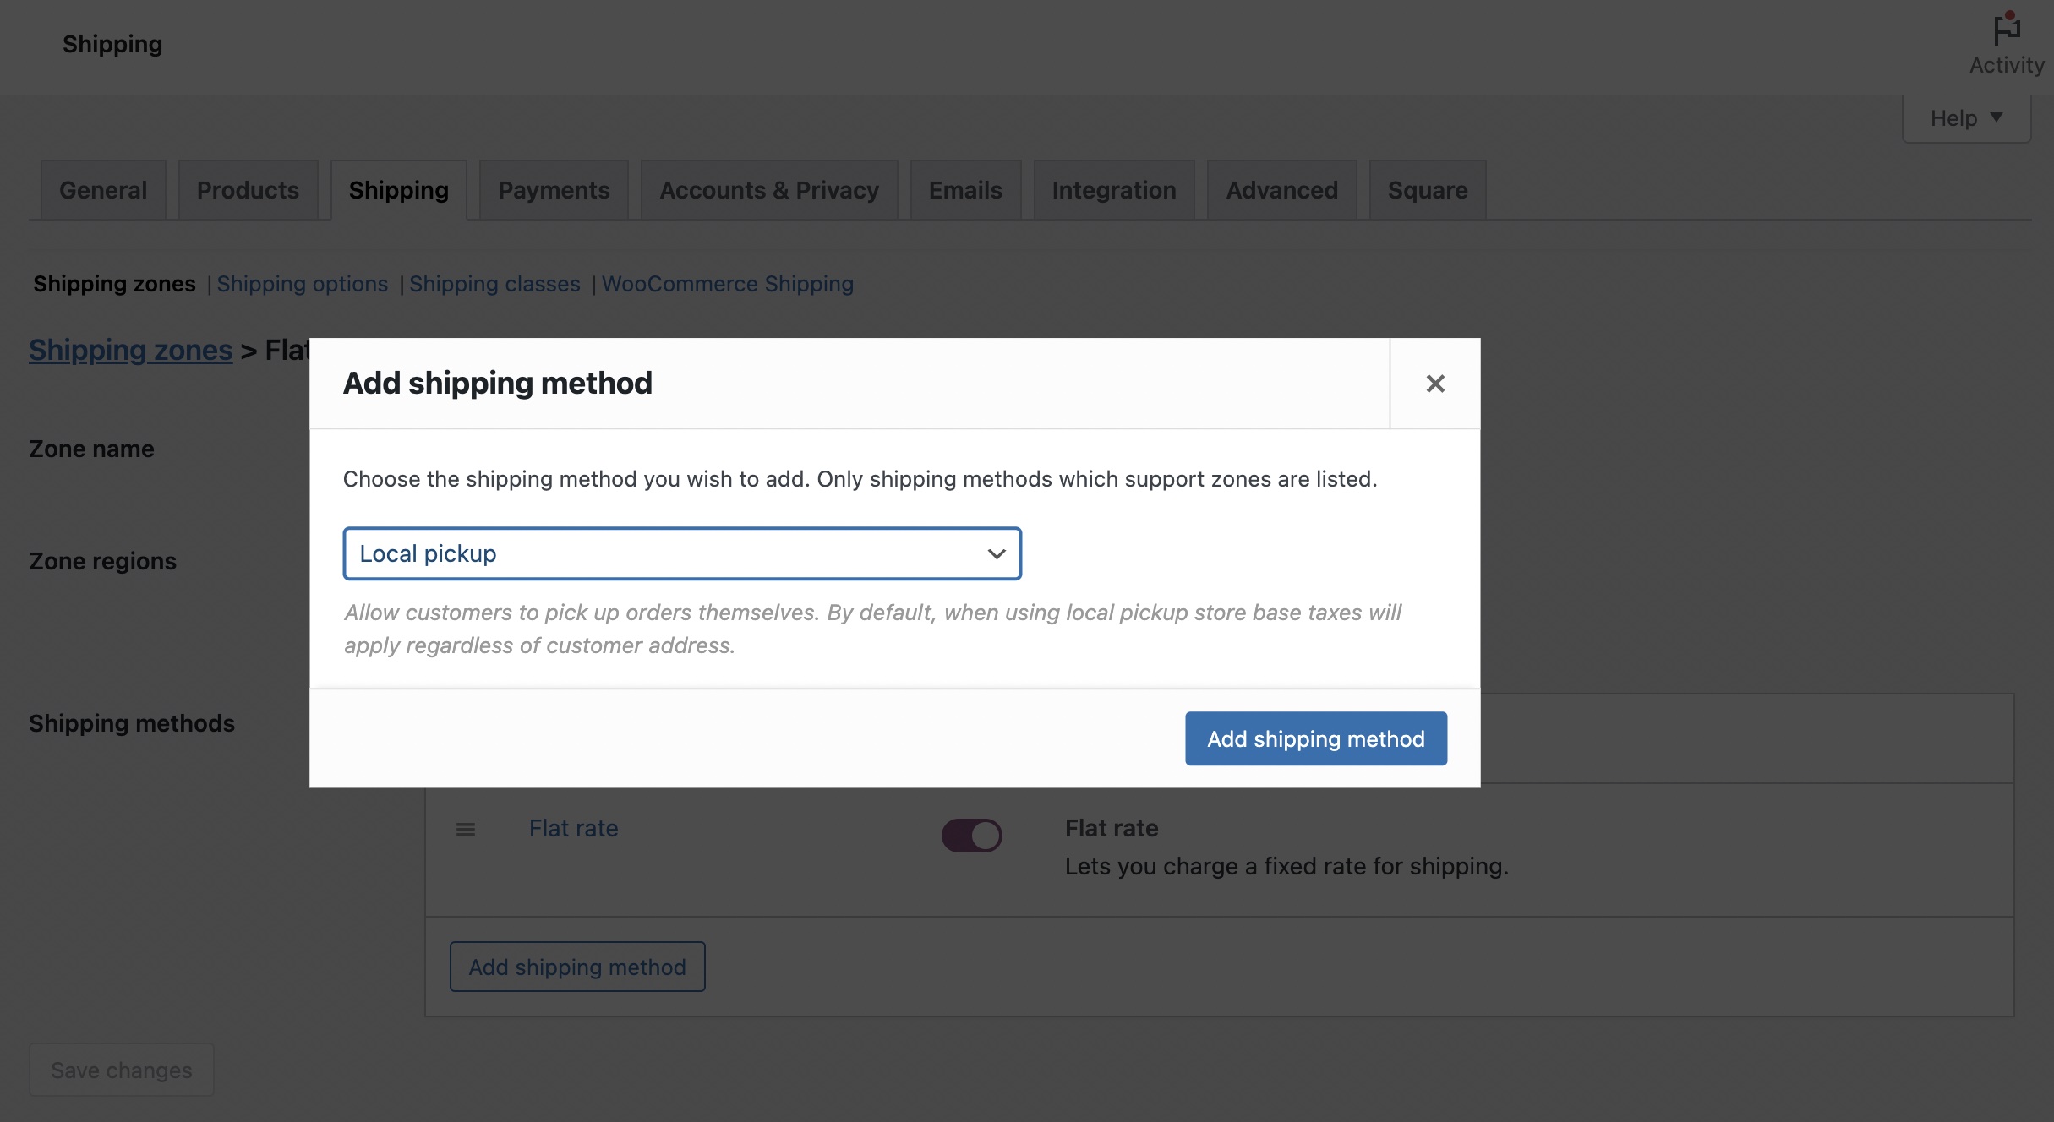Click the Flat rate drag handle icon
This screenshot has width=2054, height=1122.
point(466,830)
